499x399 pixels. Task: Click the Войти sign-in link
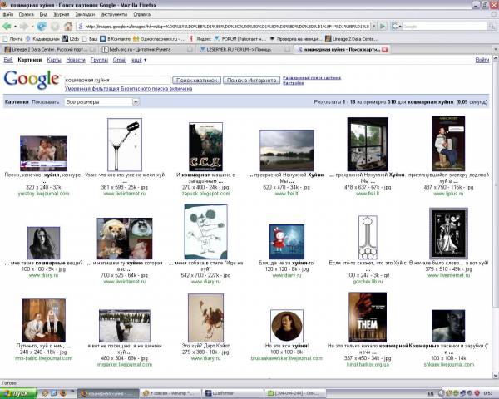pyautogui.click(x=482, y=60)
